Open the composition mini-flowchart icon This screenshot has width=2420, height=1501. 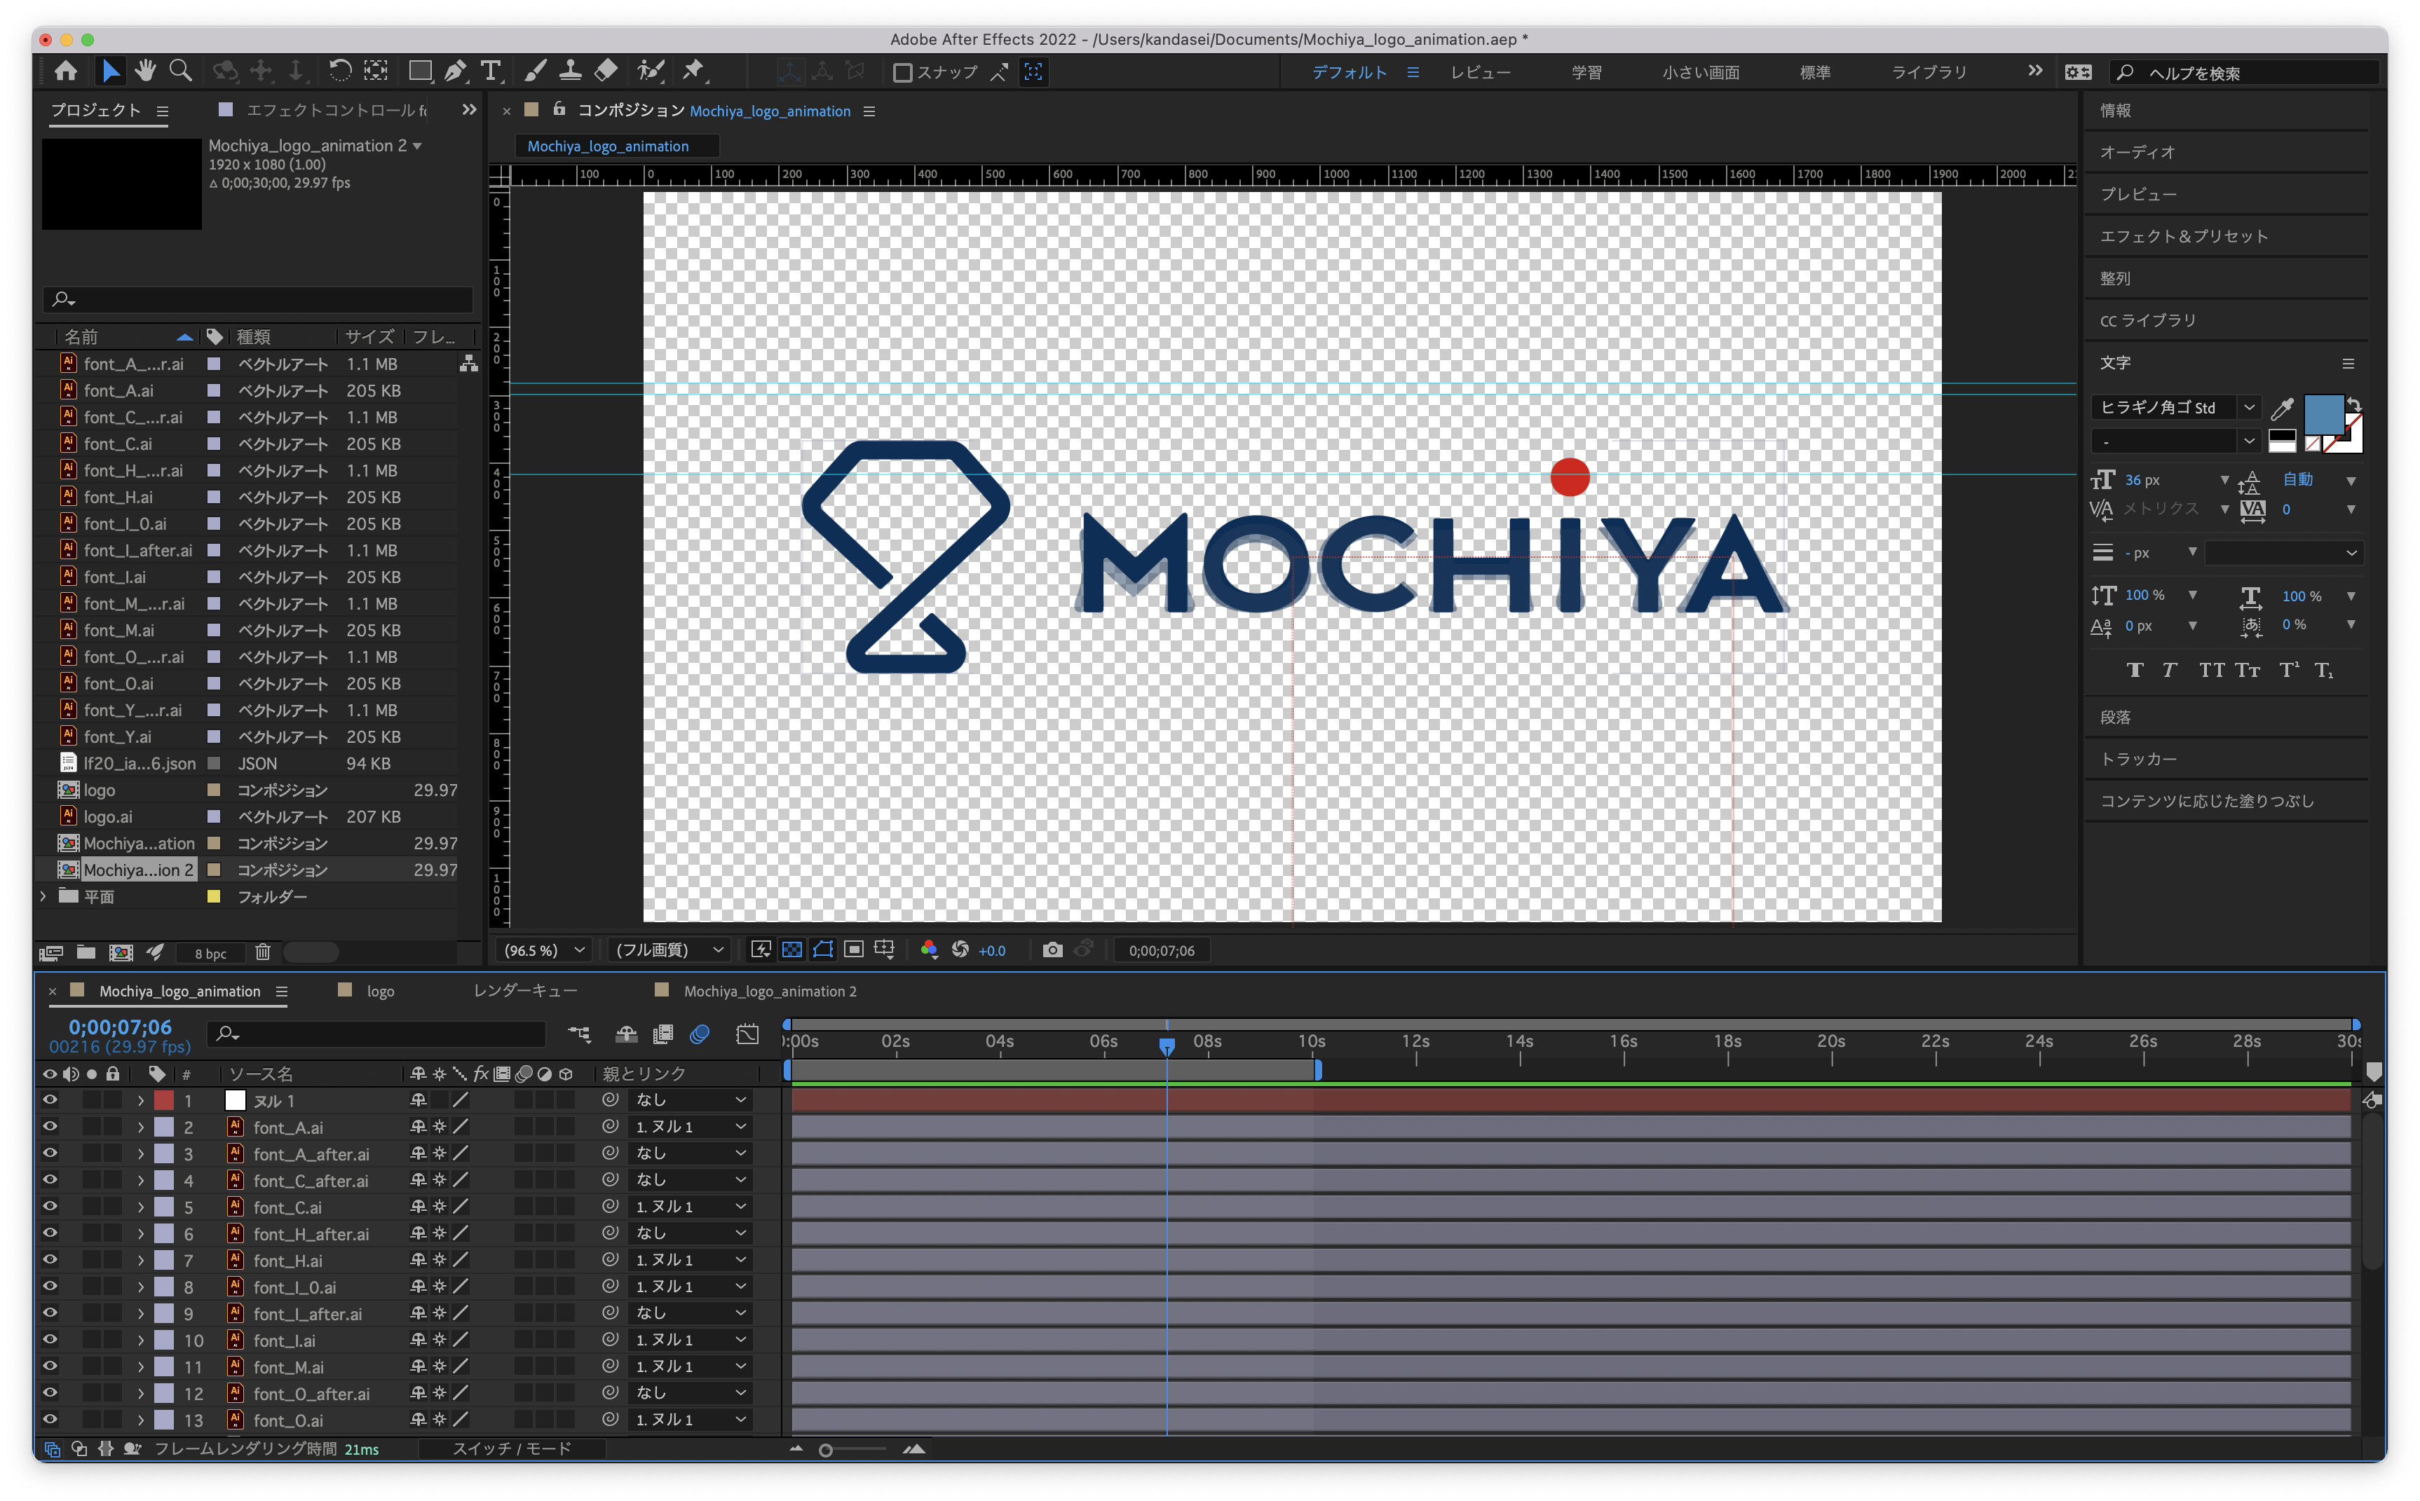(579, 1034)
